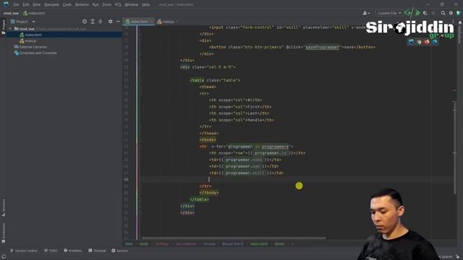Open page in built-in preview browser icon
Image resolution: width=463 pixels, height=260 pixels.
tap(411, 42)
